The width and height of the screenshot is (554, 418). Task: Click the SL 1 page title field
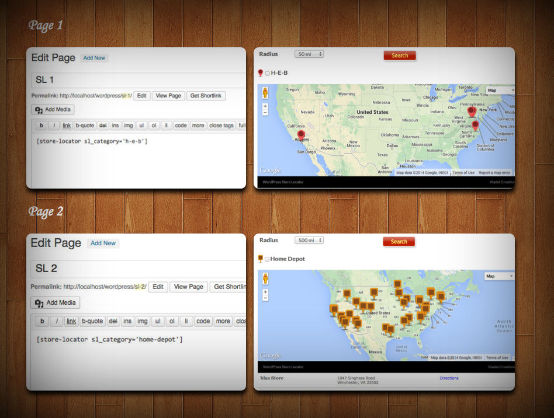137,80
